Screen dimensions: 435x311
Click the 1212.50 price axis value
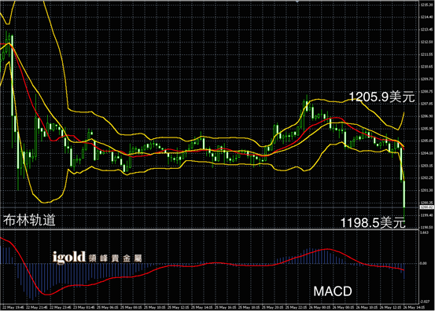coord(426,42)
